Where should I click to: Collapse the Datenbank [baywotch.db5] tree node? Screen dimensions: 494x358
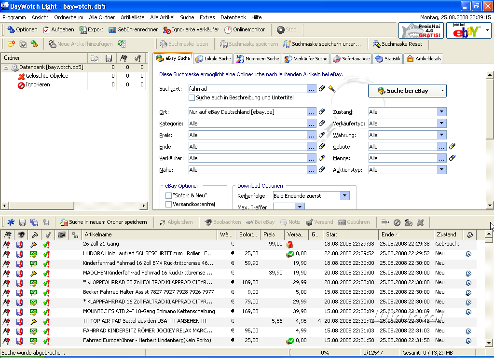pyautogui.click(x=6, y=67)
